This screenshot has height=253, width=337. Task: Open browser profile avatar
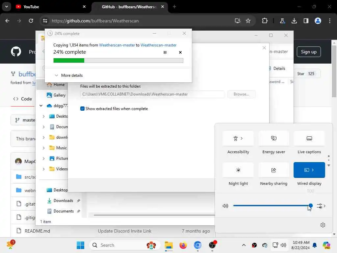pos(318,21)
